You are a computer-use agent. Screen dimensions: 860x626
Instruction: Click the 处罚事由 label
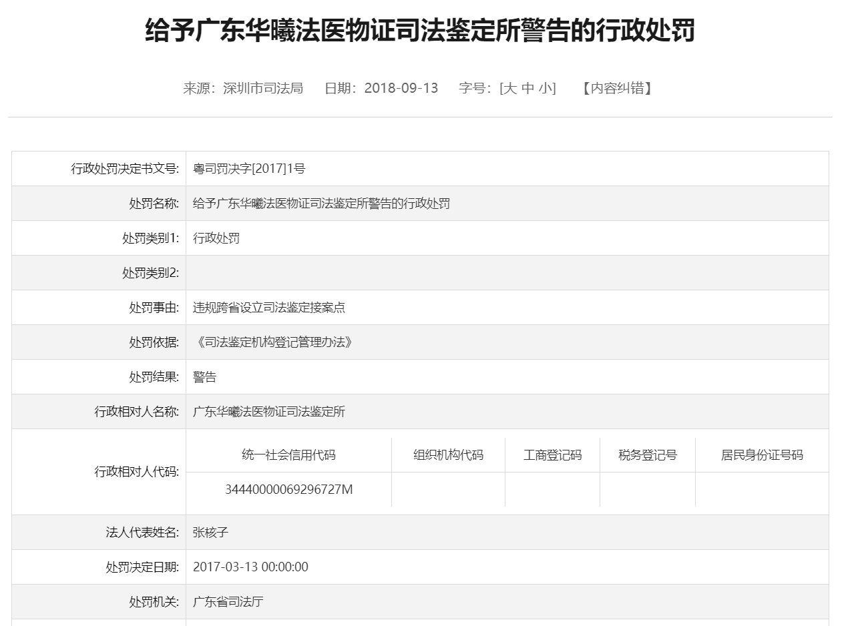154,308
